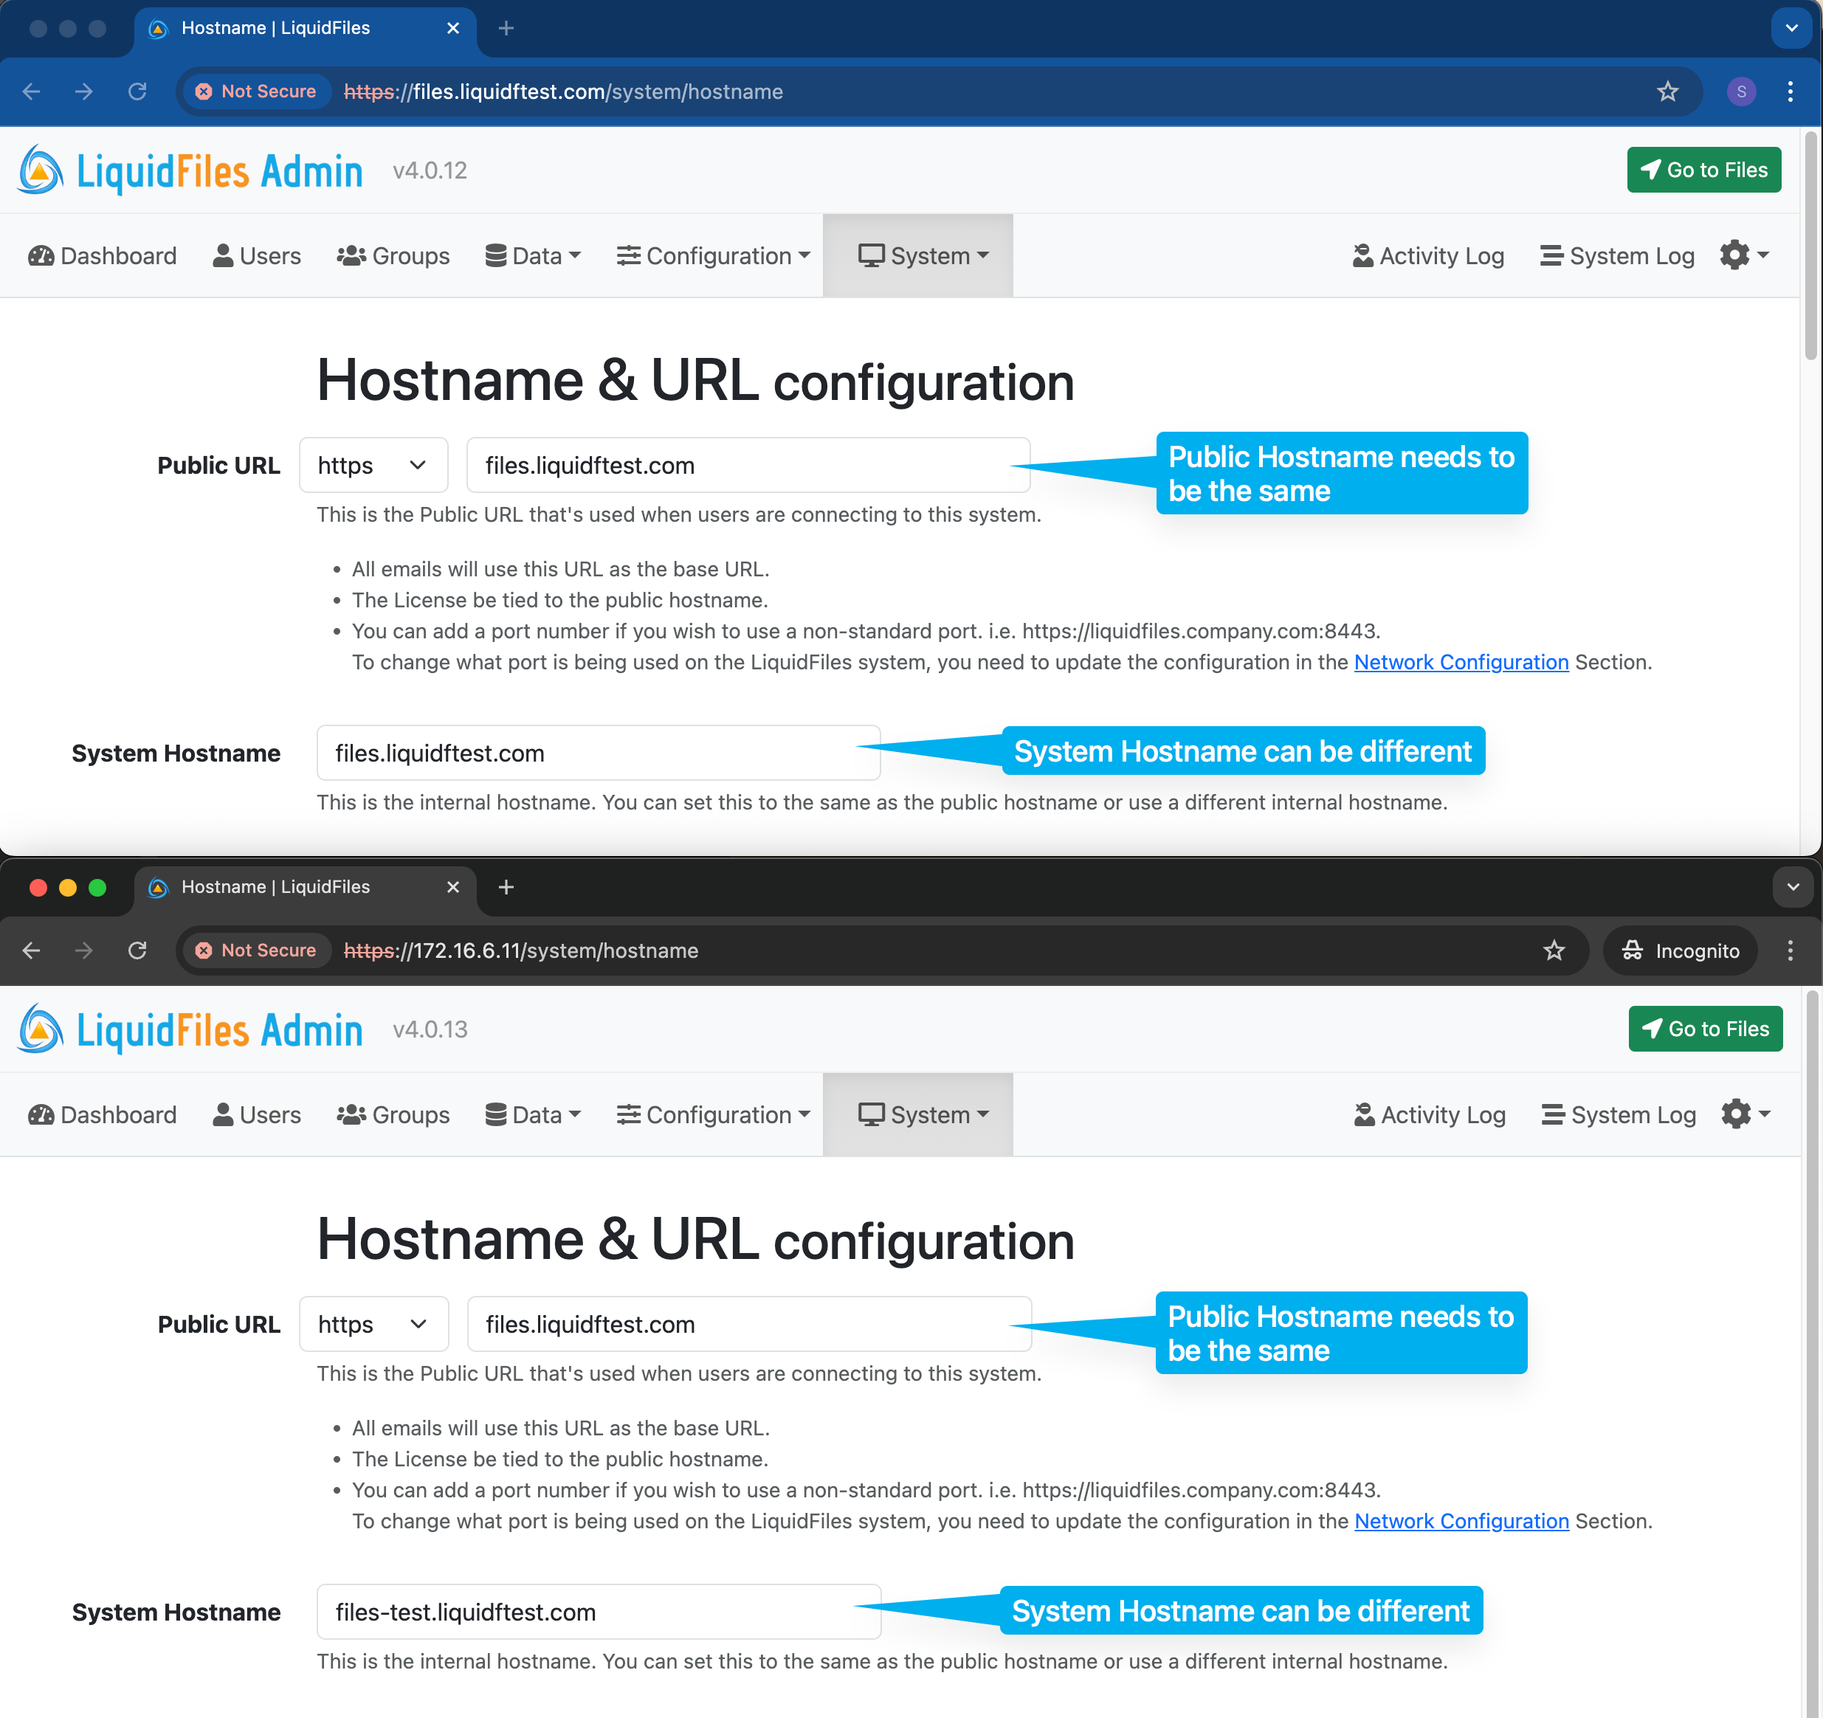Image resolution: width=1823 pixels, height=1718 pixels.
Task: Open the Configuration dropdown
Action: click(712, 256)
